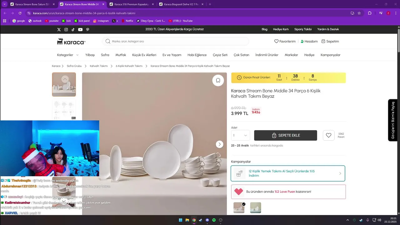
Task: Show hidden system tray icons
Action: click(347, 220)
